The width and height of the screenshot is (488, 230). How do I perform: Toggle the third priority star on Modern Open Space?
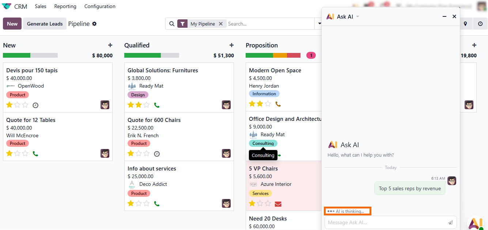[x=268, y=104]
